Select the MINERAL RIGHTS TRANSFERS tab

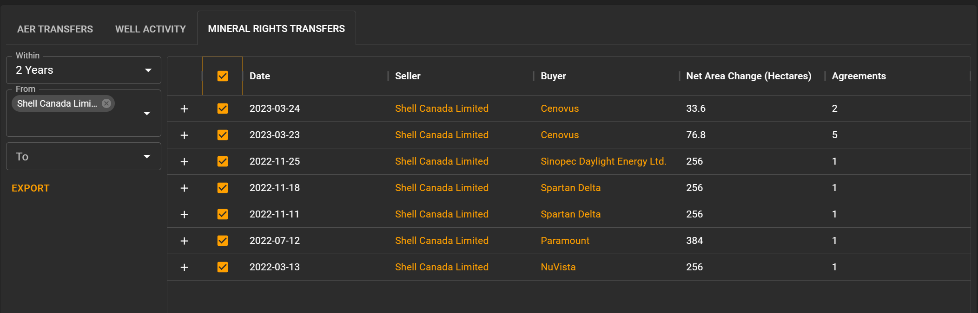click(277, 28)
